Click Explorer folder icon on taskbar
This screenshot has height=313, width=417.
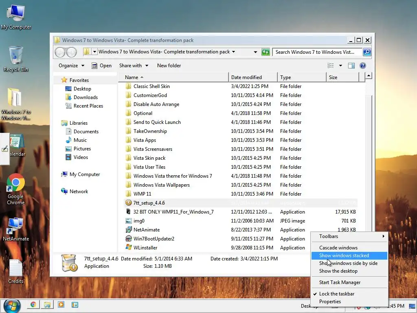pyautogui.click(x=47, y=305)
